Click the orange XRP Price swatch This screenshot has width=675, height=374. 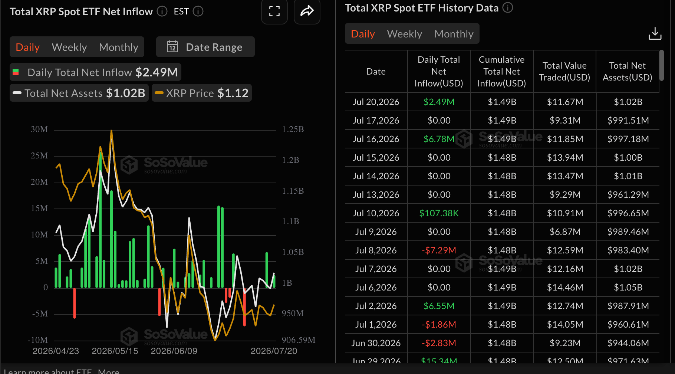coord(159,93)
